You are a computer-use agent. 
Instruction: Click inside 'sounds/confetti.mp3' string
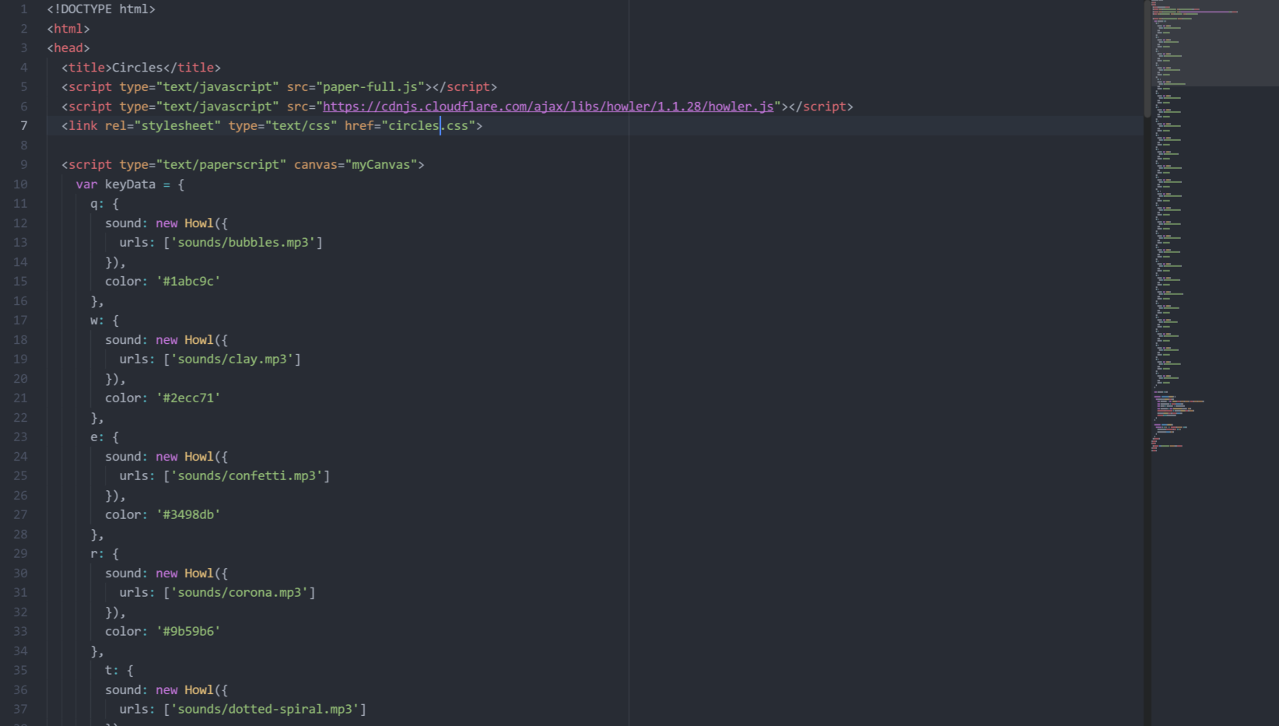tap(247, 476)
